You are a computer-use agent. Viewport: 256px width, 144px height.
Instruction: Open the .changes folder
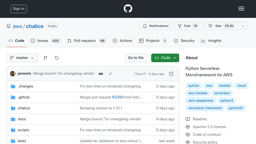click(x=26, y=86)
